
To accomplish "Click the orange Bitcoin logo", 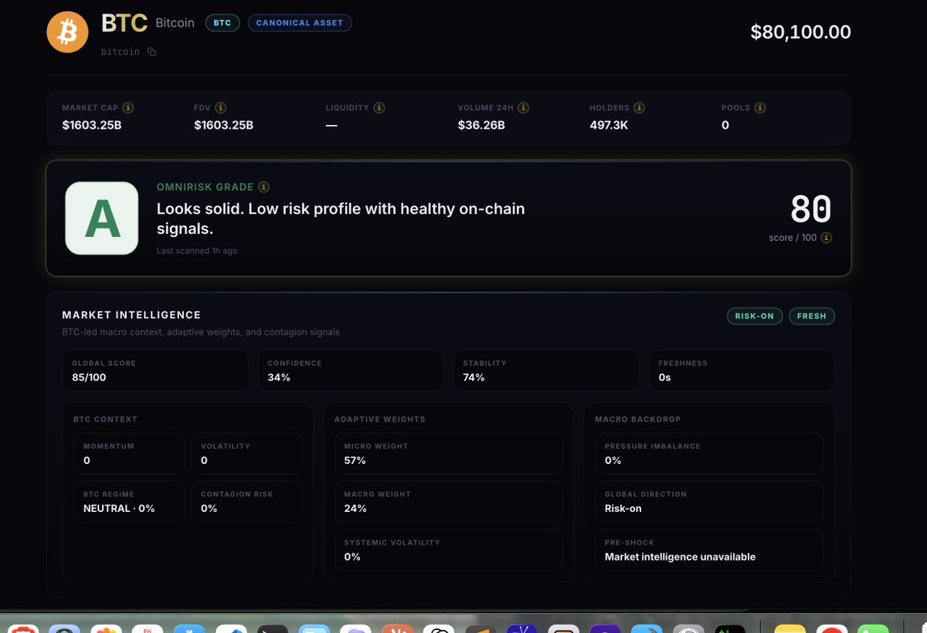I will (68, 32).
